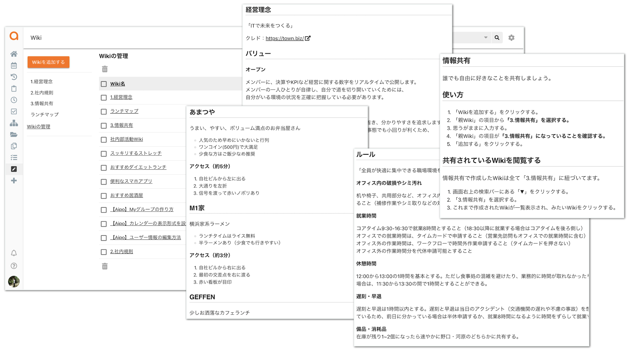Open the 便利なスマホアプリ link

coord(131,181)
